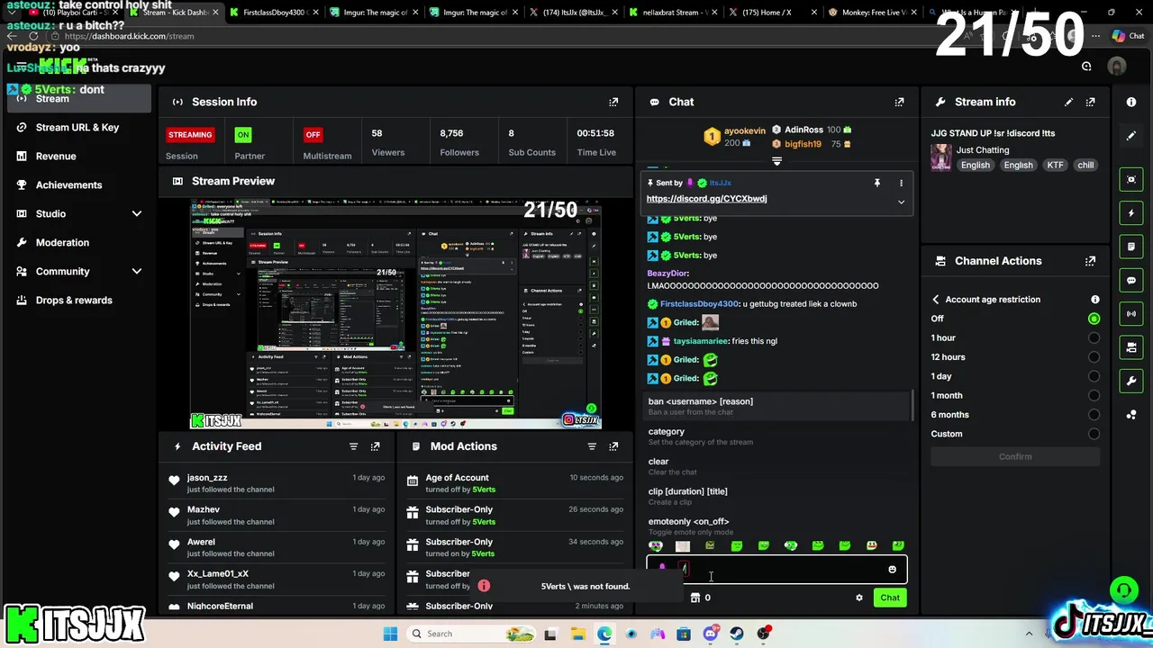Screen dimensions: 1153x648
Task: Click the chat message input field
Action: 776,570
